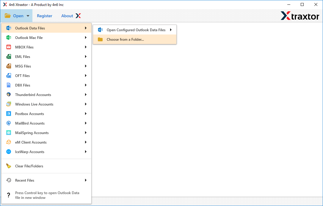This screenshot has height=206, width=323.
Task: Select MailBird Accounts menu entry
Action: 46,123
